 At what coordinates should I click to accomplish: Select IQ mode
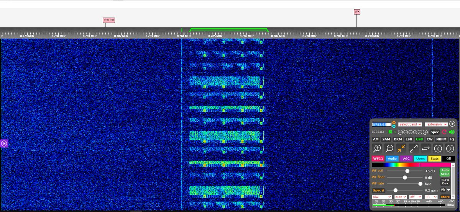[x=452, y=139]
